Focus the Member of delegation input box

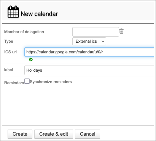point(96,32)
